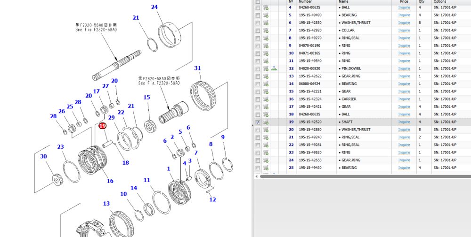The width and height of the screenshot is (471, 237).
Task: Click Inquire price link for COLLAR
Action: click(404, 30)
